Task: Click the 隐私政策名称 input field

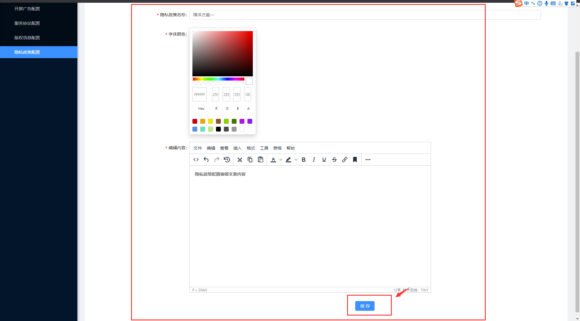Action: pos(365,15)
